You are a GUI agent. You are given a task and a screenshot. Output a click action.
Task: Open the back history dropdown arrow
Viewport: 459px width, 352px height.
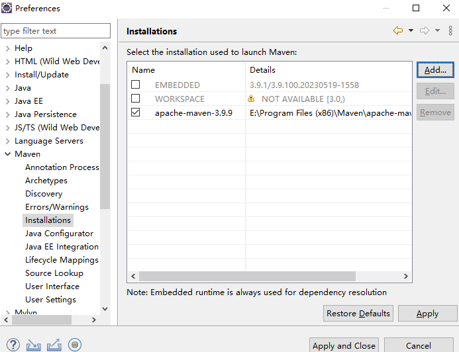[411, 30]
